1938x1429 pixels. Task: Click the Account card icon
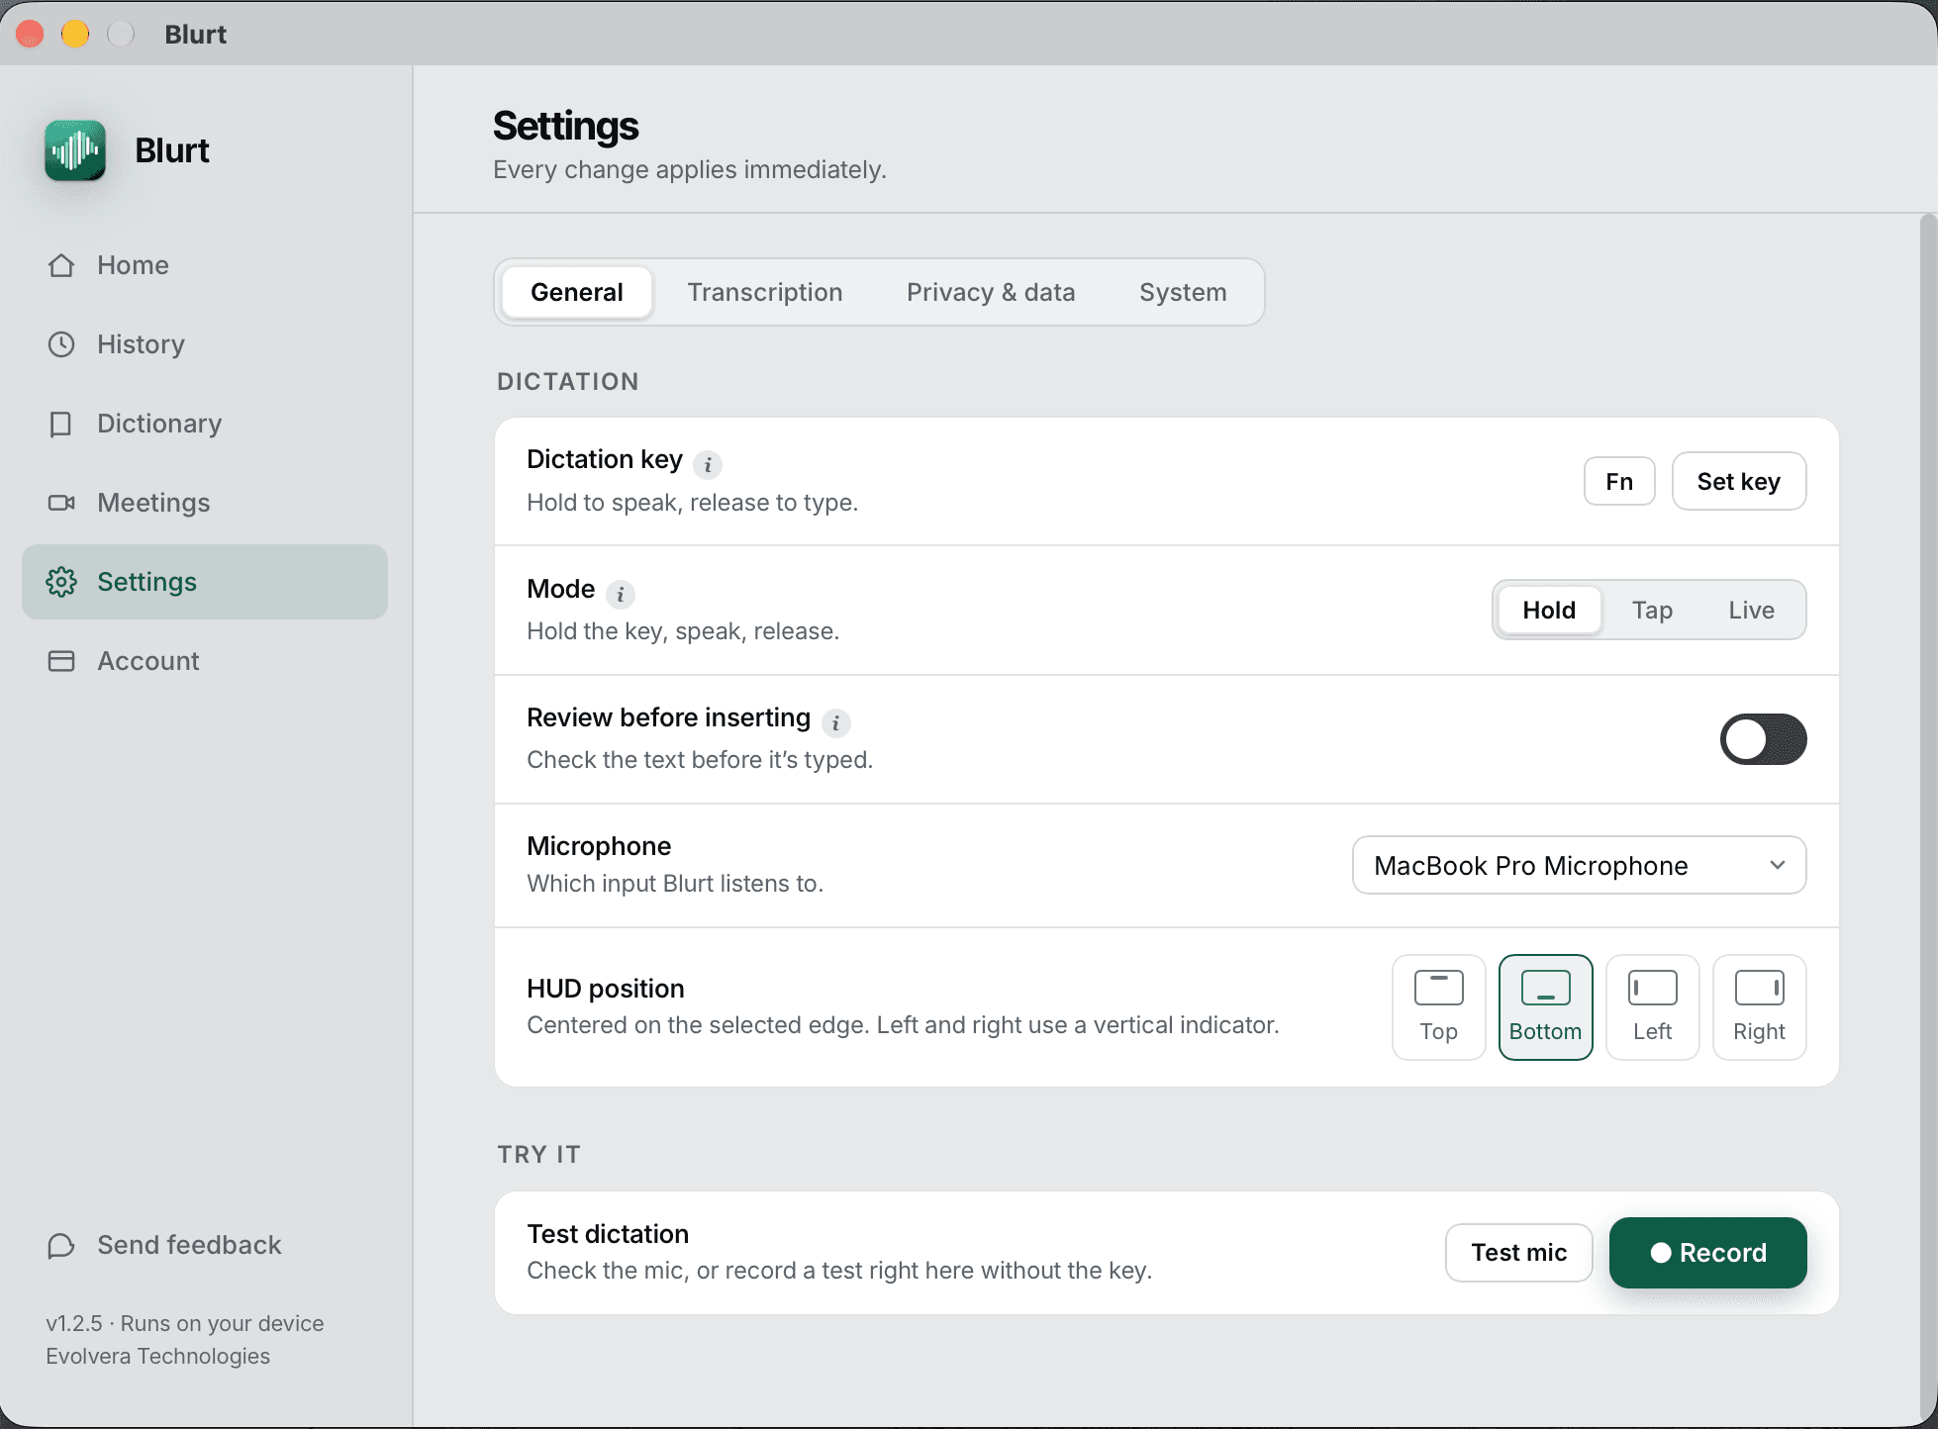[61, 661]
